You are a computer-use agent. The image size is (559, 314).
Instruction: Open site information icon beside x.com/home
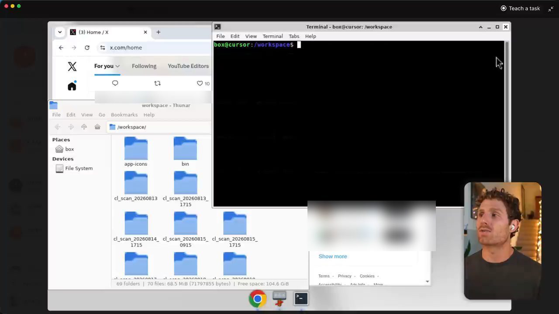point(103,48)
